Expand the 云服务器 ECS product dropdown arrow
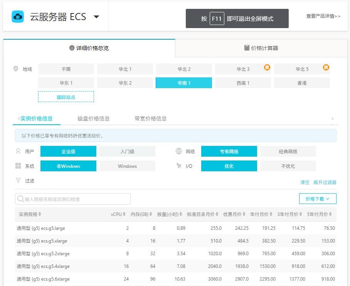350x286 pixels. coord(96,17)
